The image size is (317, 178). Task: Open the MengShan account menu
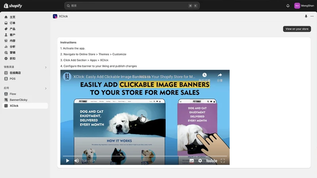point(304,6)
